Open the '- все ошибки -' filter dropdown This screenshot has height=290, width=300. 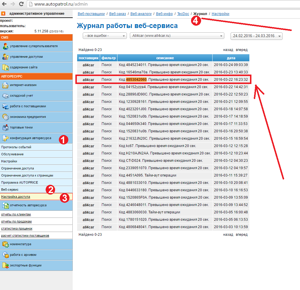click(x=105, y=36)
